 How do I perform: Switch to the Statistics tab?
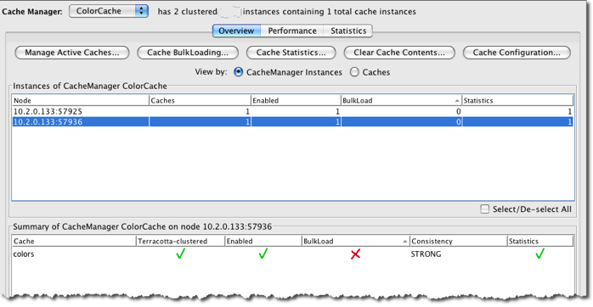point(348,31)
